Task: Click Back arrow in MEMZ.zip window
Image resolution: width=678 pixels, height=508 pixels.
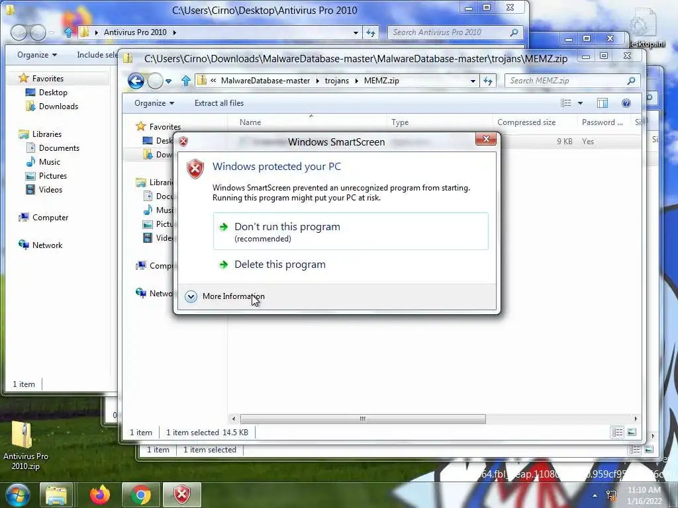Action: tap(136, 81)
